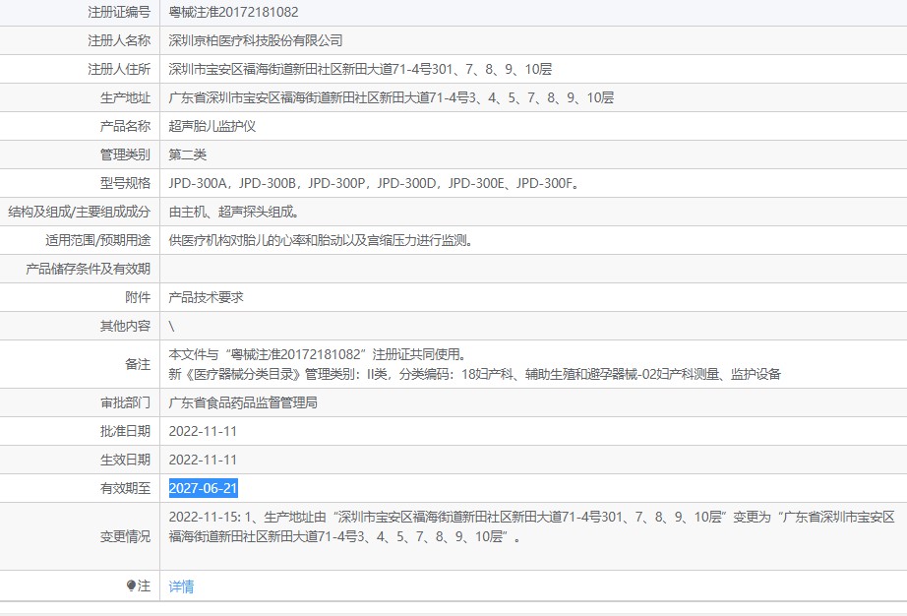Screen dimensions: 907x616
Task: Click registrant name 深圳京柏医疗科技股份有限公司
Action: 256,40
